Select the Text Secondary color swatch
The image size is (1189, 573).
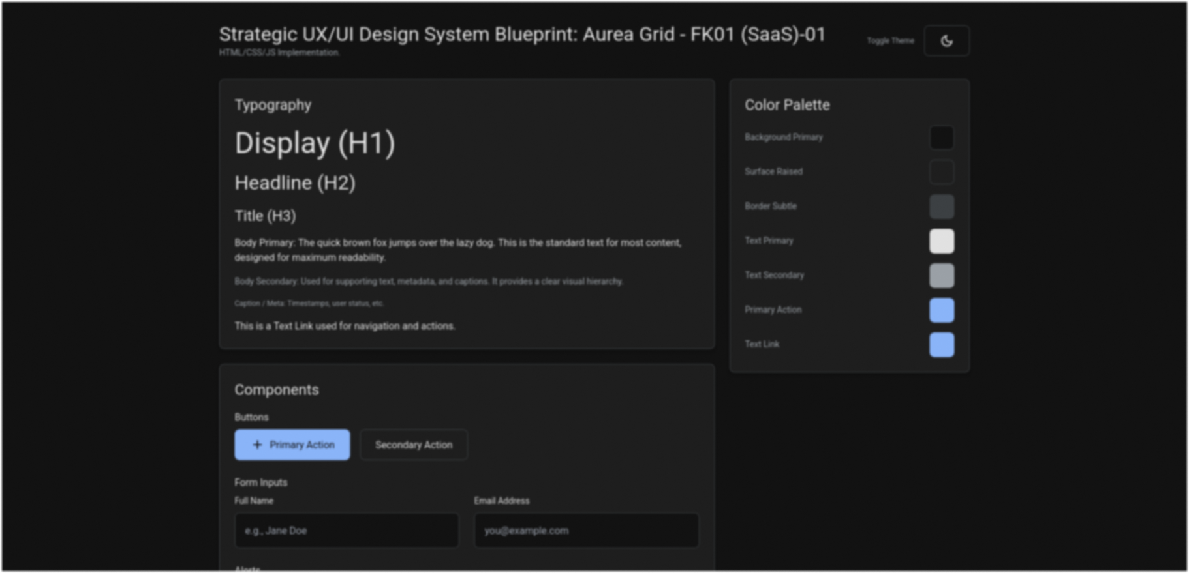[941, 276]
